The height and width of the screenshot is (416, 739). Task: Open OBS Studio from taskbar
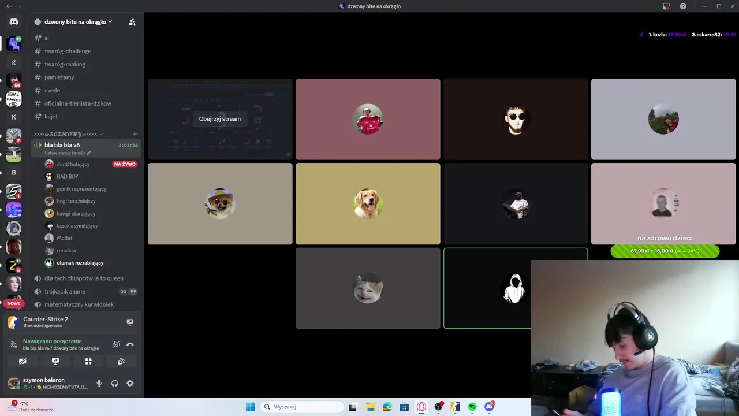coord(439,407)
